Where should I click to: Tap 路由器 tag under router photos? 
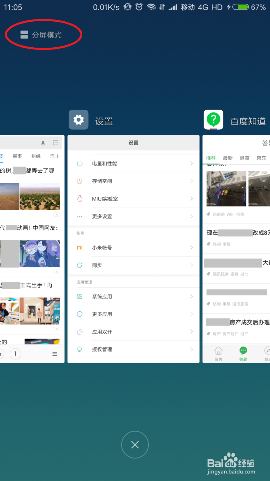219,214
